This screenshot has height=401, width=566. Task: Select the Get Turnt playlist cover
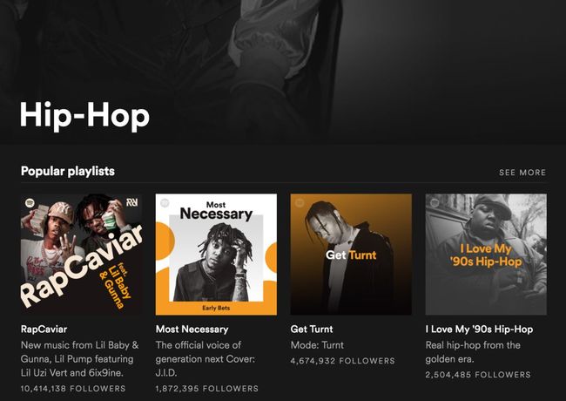pos(351,255)
